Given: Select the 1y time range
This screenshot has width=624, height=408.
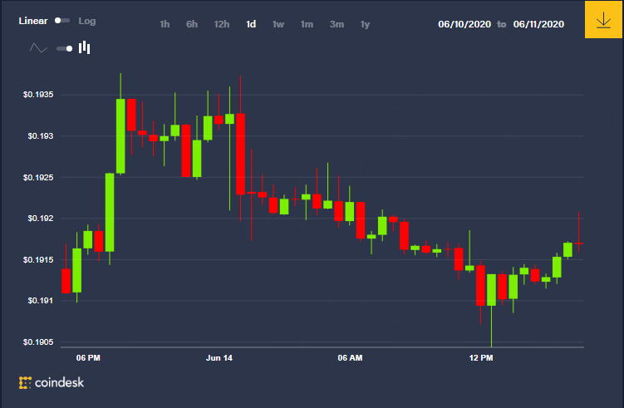Looking at the screenshot, I should click(365, 24).
